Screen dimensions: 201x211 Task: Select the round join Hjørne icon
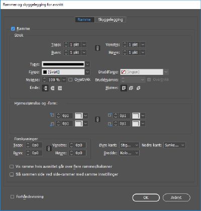coord(131,88)
